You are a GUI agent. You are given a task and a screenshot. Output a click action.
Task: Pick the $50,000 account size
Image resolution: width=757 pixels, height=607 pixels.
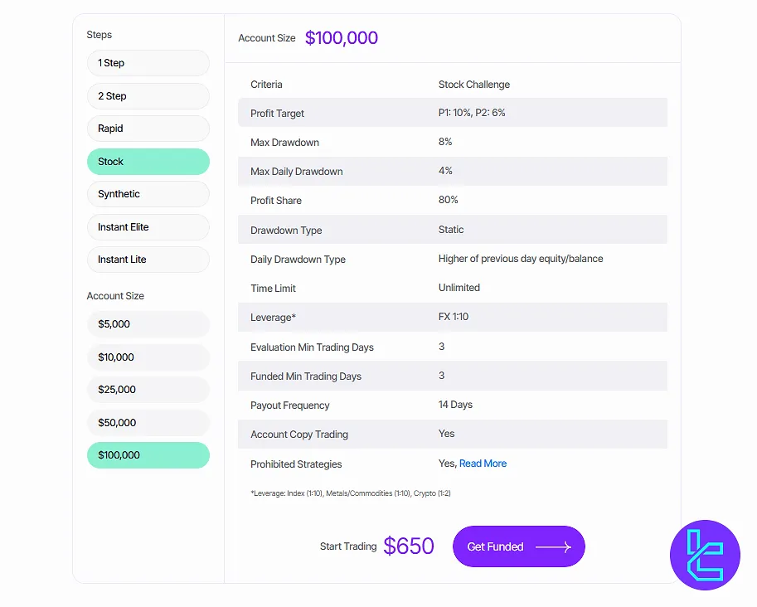pos(148,423)
